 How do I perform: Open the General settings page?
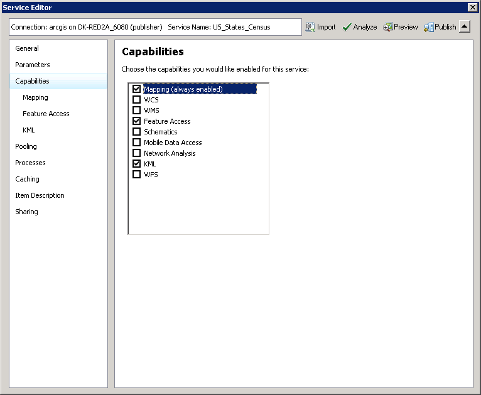(x=58, y=48)
